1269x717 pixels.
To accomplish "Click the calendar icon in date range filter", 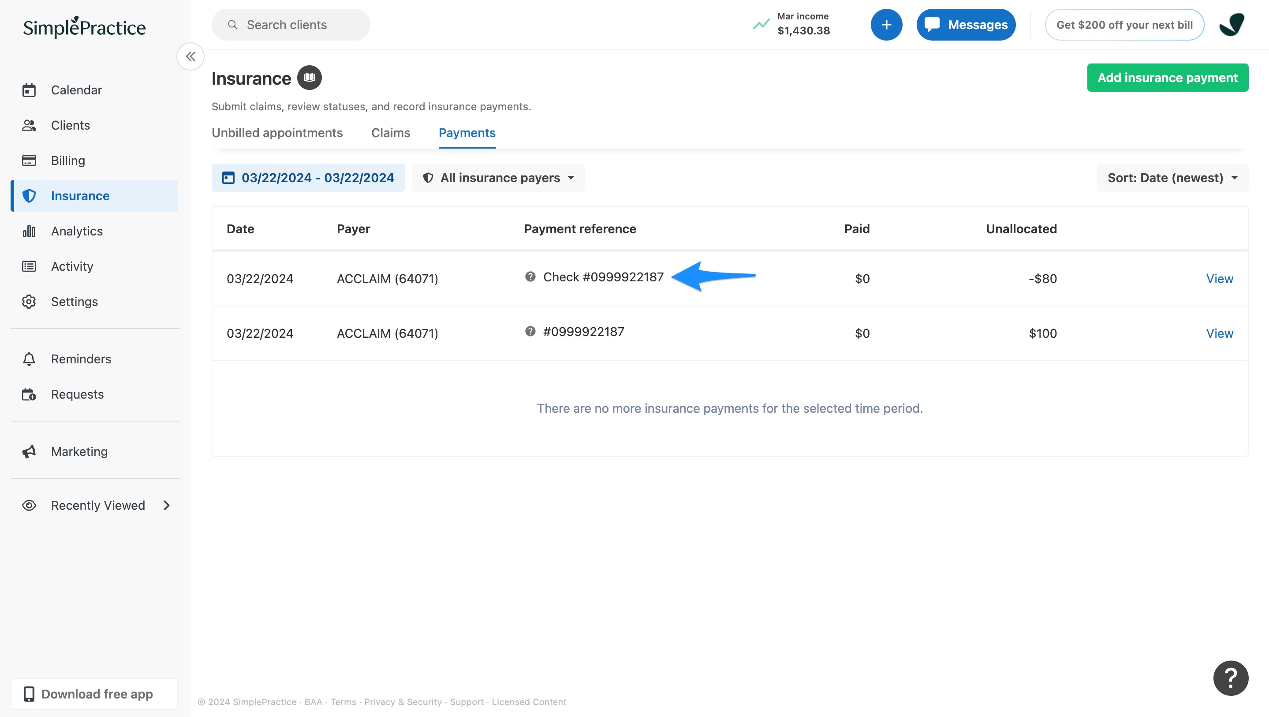I will pos(228,178).
